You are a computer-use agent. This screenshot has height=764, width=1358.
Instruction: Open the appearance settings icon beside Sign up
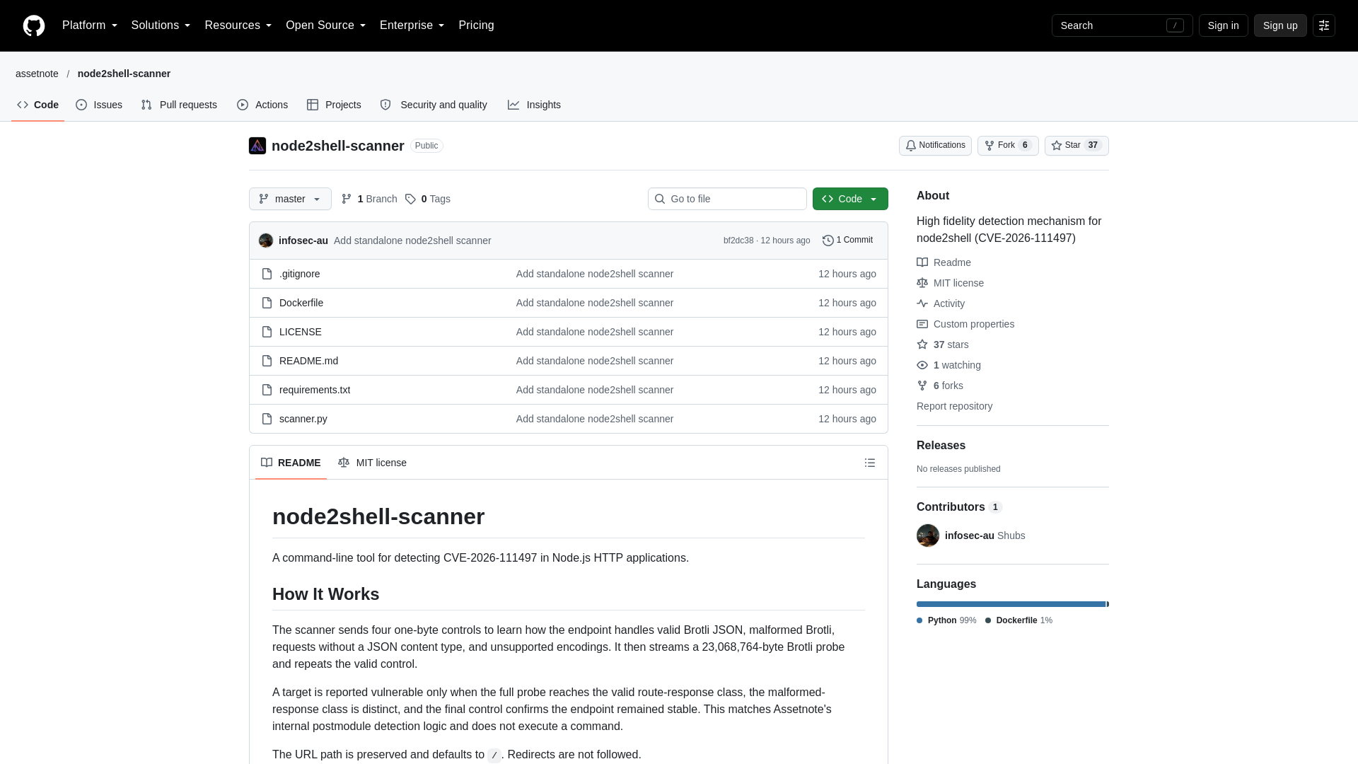pos(1324,25)
